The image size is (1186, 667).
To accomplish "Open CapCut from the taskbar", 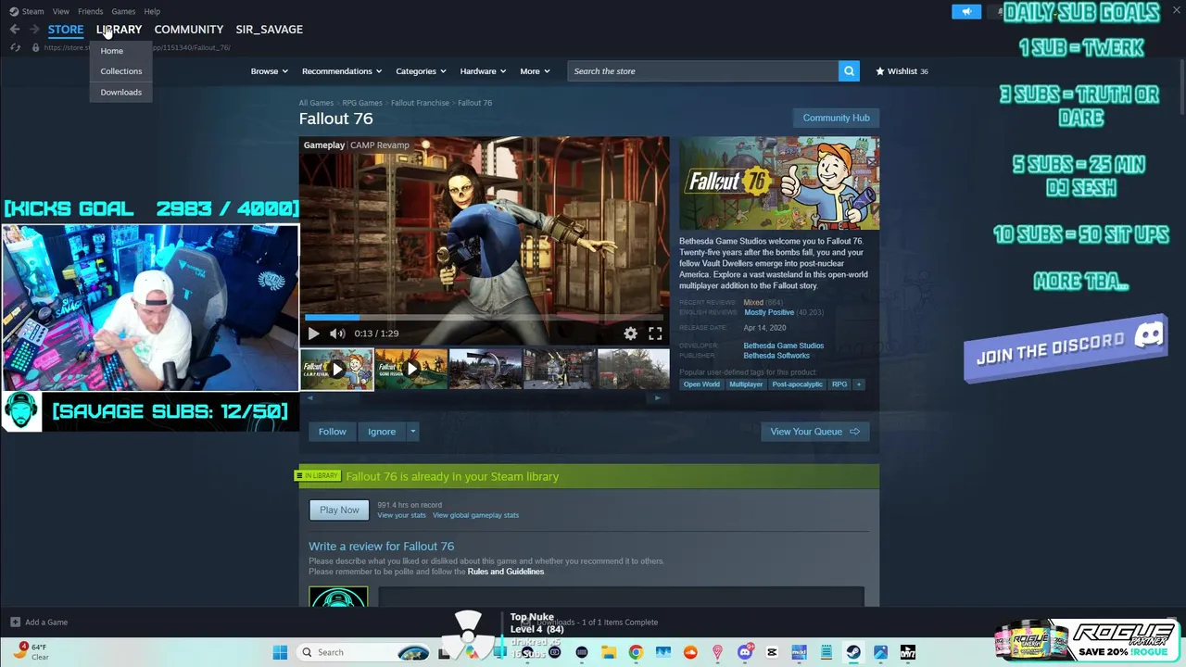I will coord(772,652).
